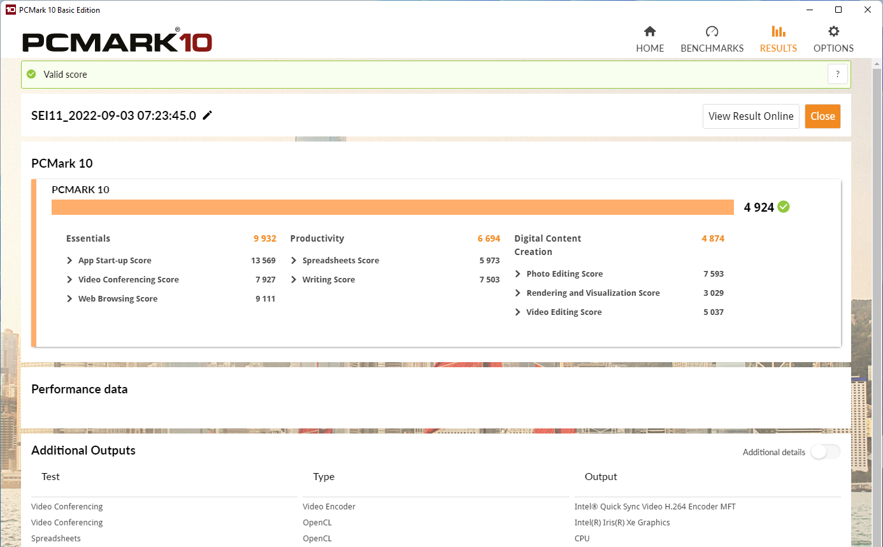Click the orange PCMark 10 score bar
The image size is (883, 547).
(392, 207)
